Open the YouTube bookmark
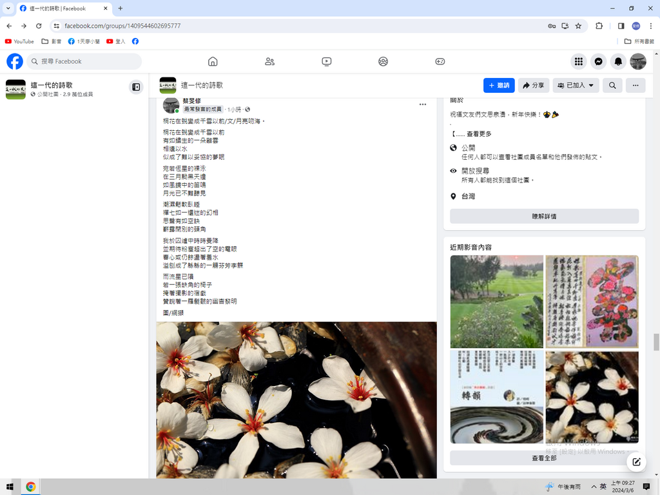 coord(19,41)
